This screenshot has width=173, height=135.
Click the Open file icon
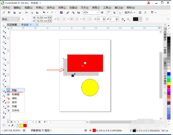(9, 12)
